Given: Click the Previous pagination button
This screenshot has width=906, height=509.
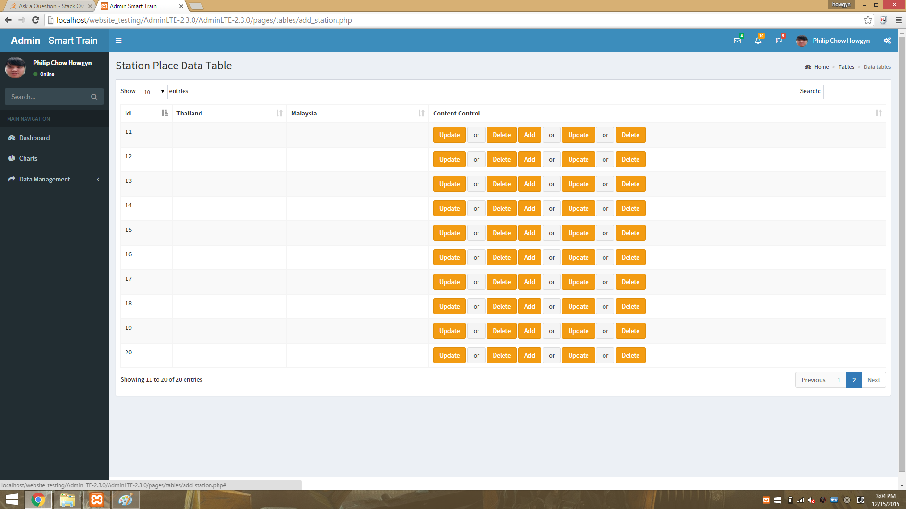Looking at the screenshot, I should pos(813,380).
